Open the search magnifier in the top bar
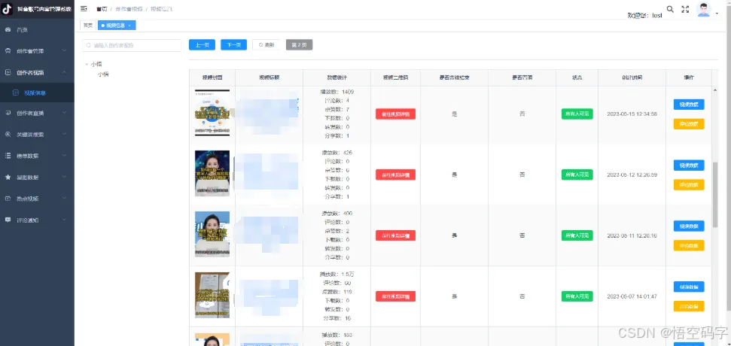The height and width of the screenshot is (346, 731). pyautogui.click(x=670, y=9)
